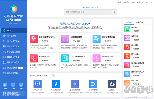154x99 pixels.
Task: Open 帮助 help in title bar
Action: pos(133,2)
